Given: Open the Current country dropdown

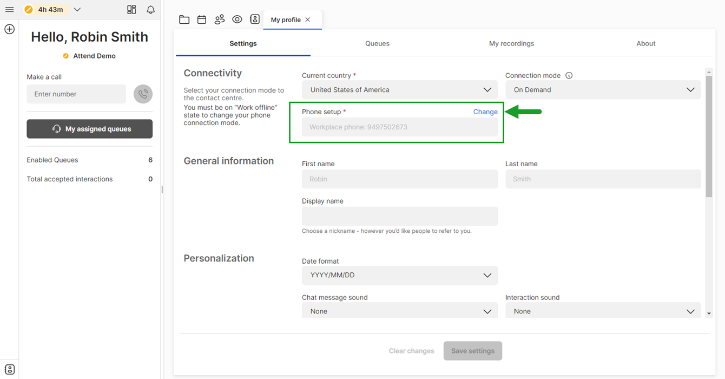Looking at the screenshot, I should click(400, 90).
